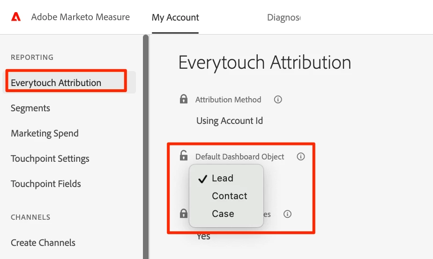Choose Case from the dropdown list
The height and width of the screenshot is (259, 433).
[226, 214]
